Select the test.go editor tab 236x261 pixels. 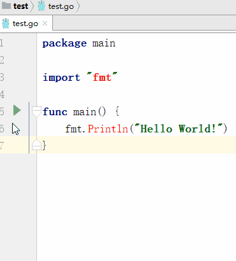[x=26, y=24]
